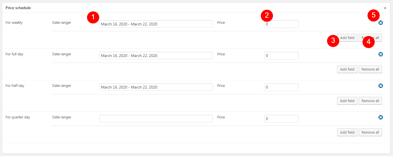Remove all For full day fields
393x156 pixels.
370,69
